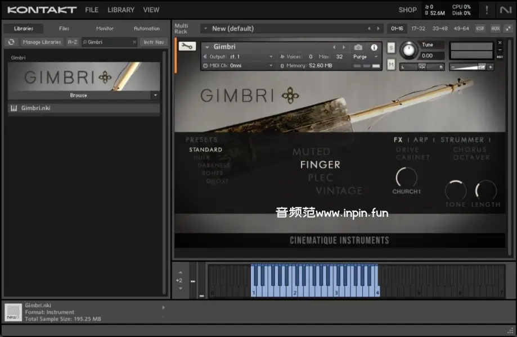Viewport: 517px width, 337px height.
Task: Remove the Gimbri instrument with X
Action: click(500, 43)
